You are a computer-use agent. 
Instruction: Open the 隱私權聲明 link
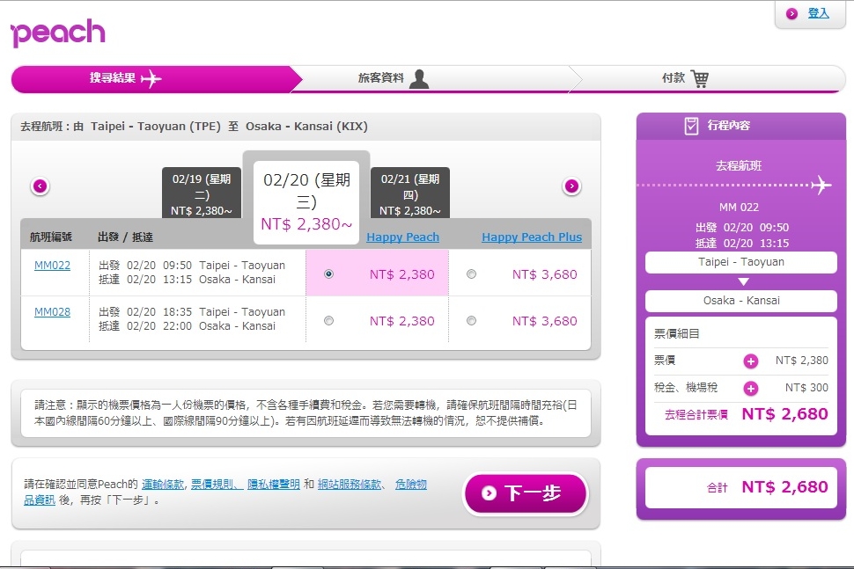274,485
